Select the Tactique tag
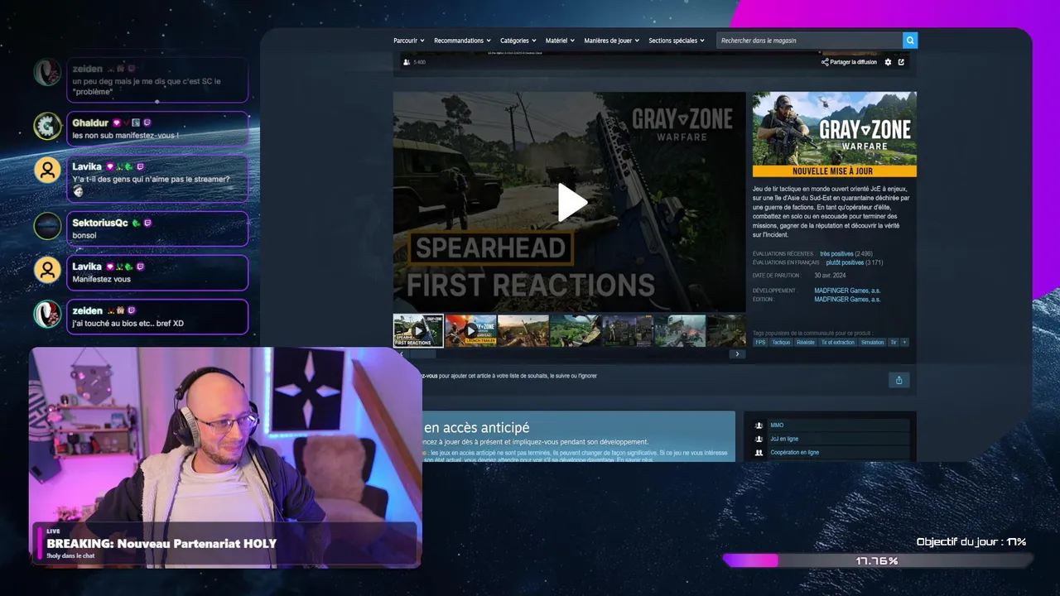 tap(781, 342)
